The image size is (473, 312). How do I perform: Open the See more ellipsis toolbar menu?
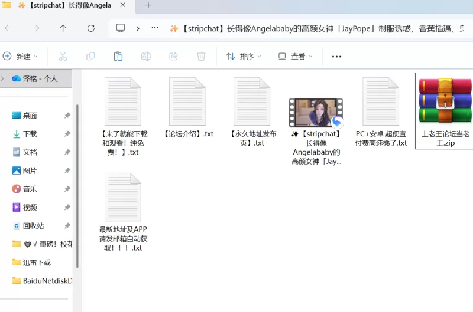(x=336, y=57)
